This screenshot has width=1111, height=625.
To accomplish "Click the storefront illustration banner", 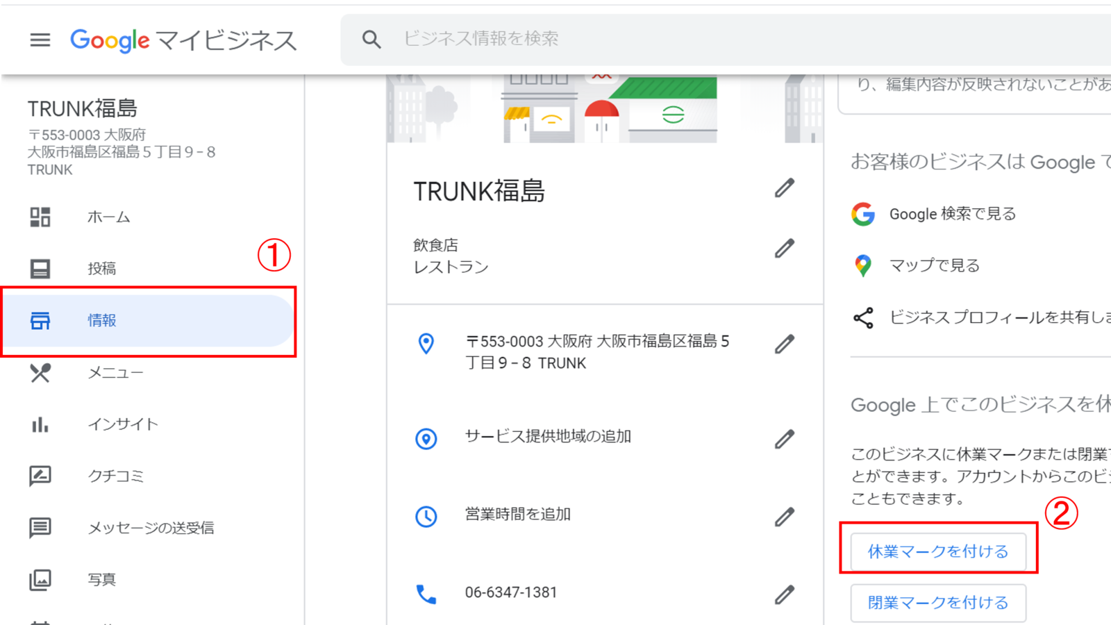I will click(x=605, y=109).
